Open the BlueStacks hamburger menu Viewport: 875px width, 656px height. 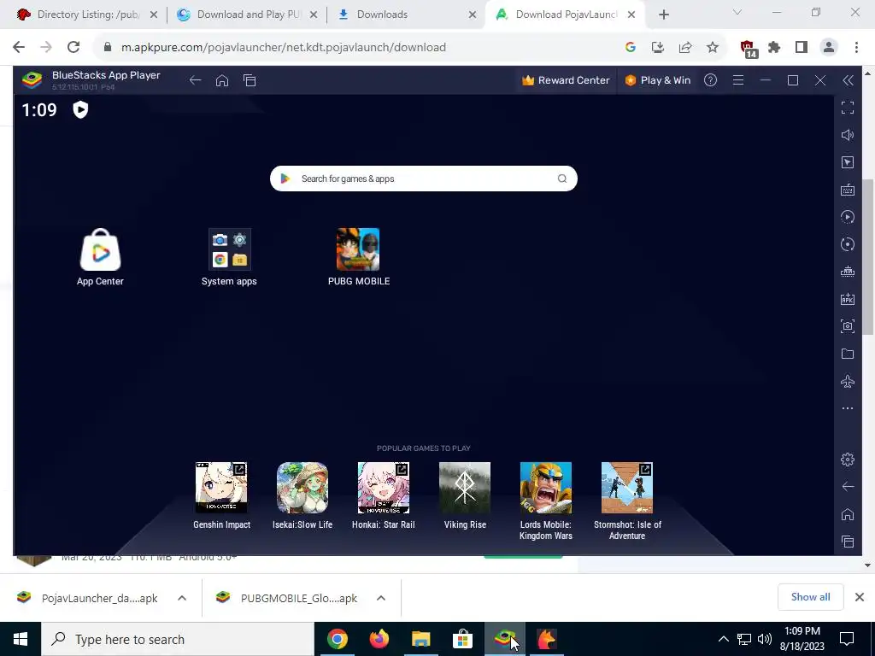pos(737,80)
